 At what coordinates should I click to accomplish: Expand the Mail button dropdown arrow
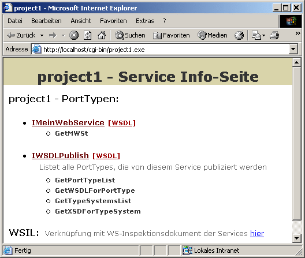click(x=264, y=36)
